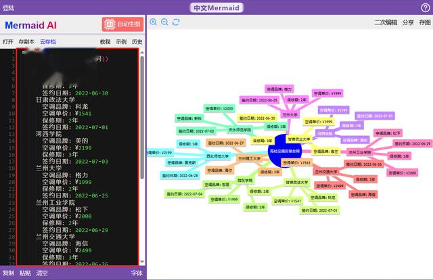The height and width of the screenshot is (280, 433).
Task: Click code line 30 空调单价: ¥2499
Action: (67, 250)
